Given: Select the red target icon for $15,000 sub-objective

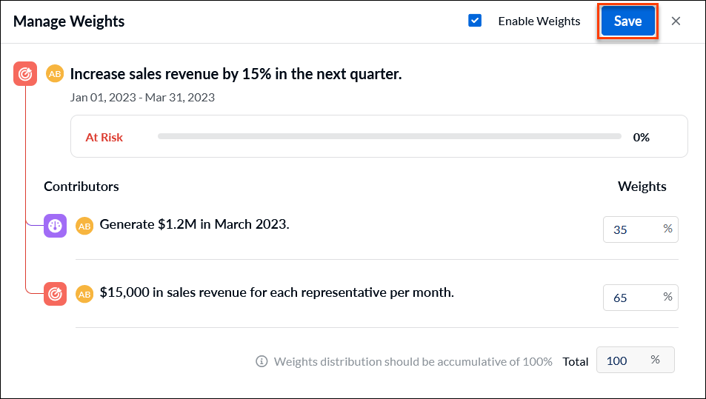Looking at the screenshot, I should 56,294.
